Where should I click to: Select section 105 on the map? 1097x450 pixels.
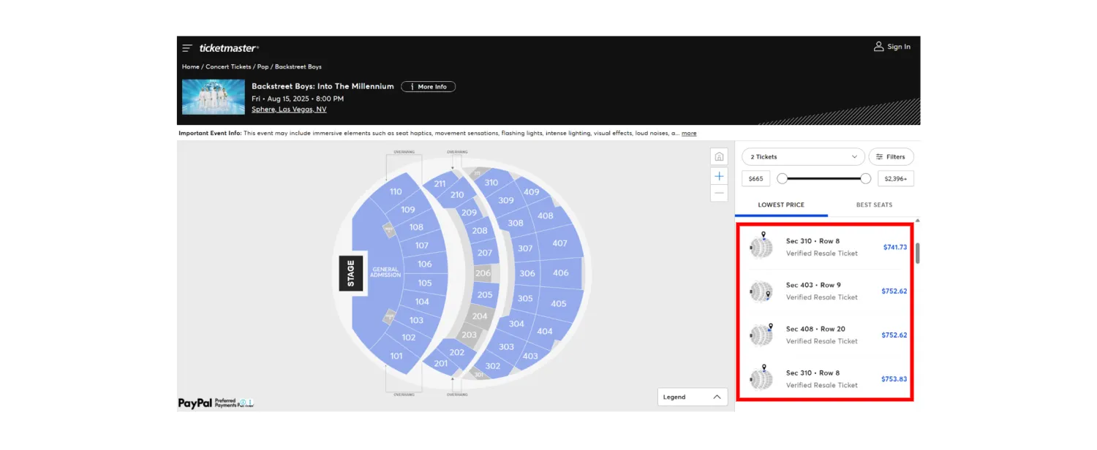pos(425,283)
